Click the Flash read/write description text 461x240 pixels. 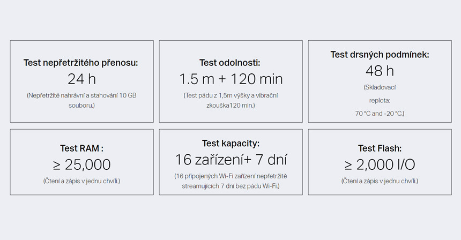click(380, 181)
